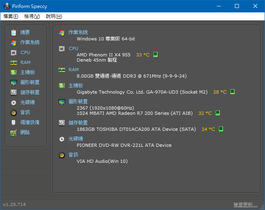Click the AMD Phenom II X4 955 text
Viewport: 265px width, 210px height.
coord(104,55)
